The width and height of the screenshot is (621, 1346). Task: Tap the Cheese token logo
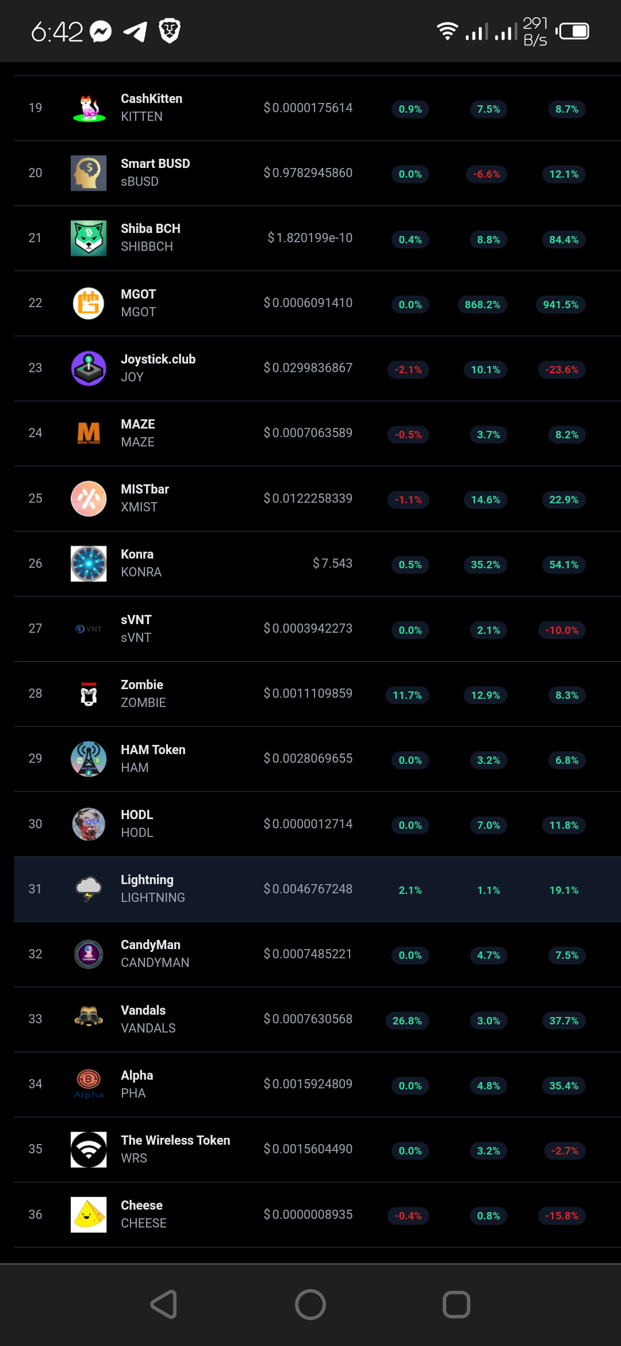[89, 1214]
